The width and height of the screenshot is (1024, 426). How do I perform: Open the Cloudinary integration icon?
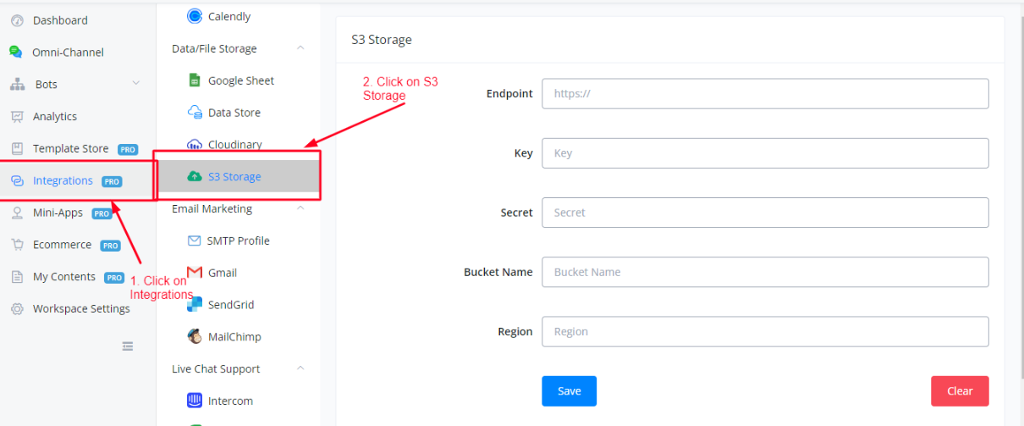pos(195,145)
